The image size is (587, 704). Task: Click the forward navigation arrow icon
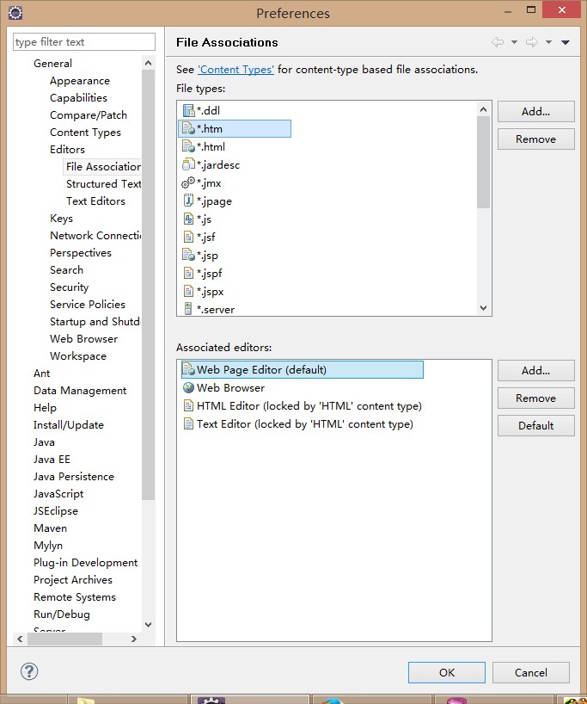532,42
